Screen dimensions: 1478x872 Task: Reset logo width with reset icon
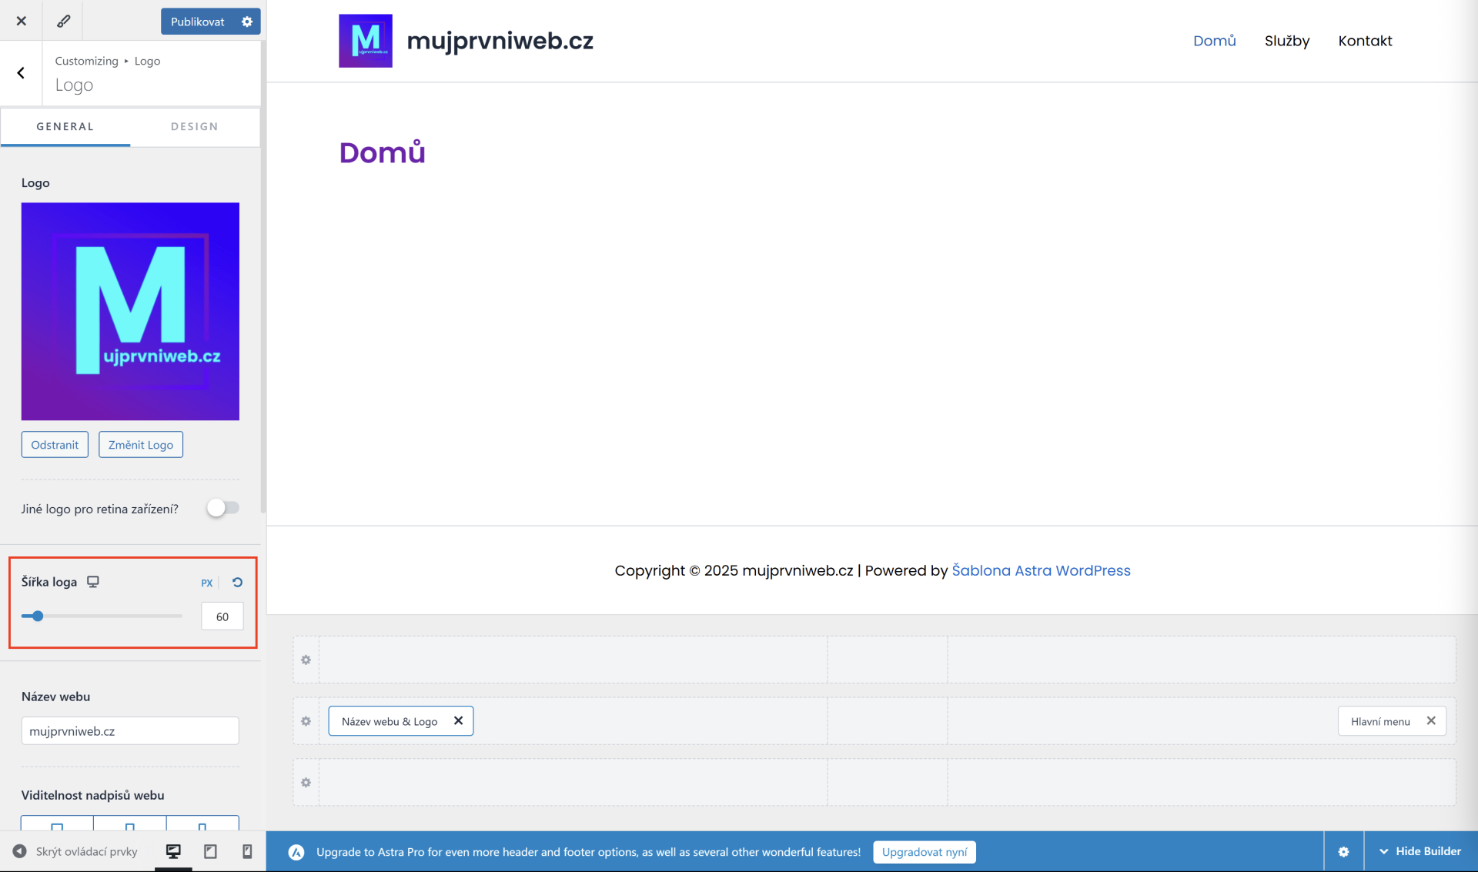tap(238, 583)
